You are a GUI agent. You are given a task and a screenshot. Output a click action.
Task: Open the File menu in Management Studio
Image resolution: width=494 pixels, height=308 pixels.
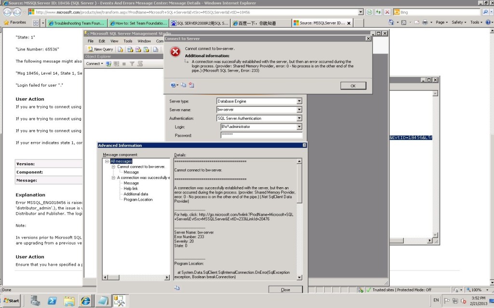(90, 40)
